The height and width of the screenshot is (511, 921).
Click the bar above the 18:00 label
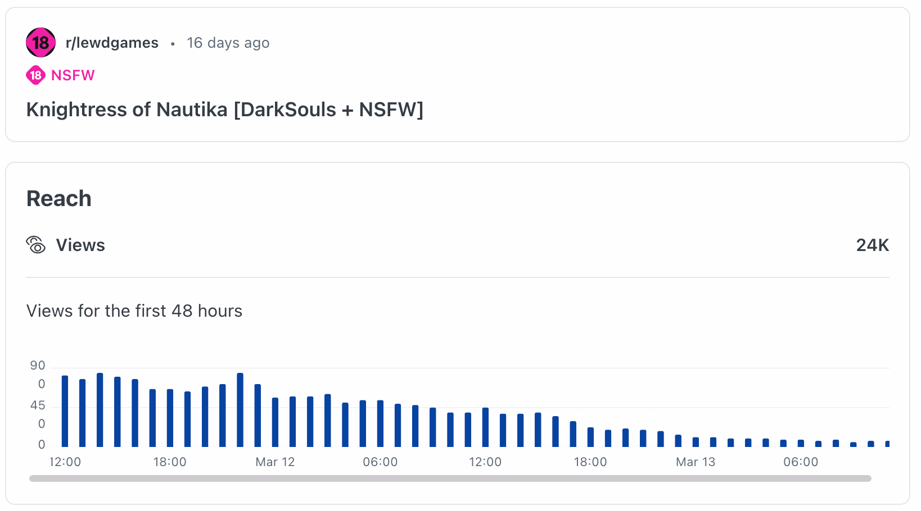click(170, 418)
